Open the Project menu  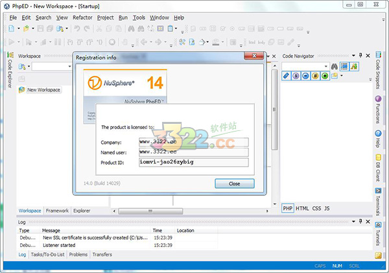click(105, 18)
